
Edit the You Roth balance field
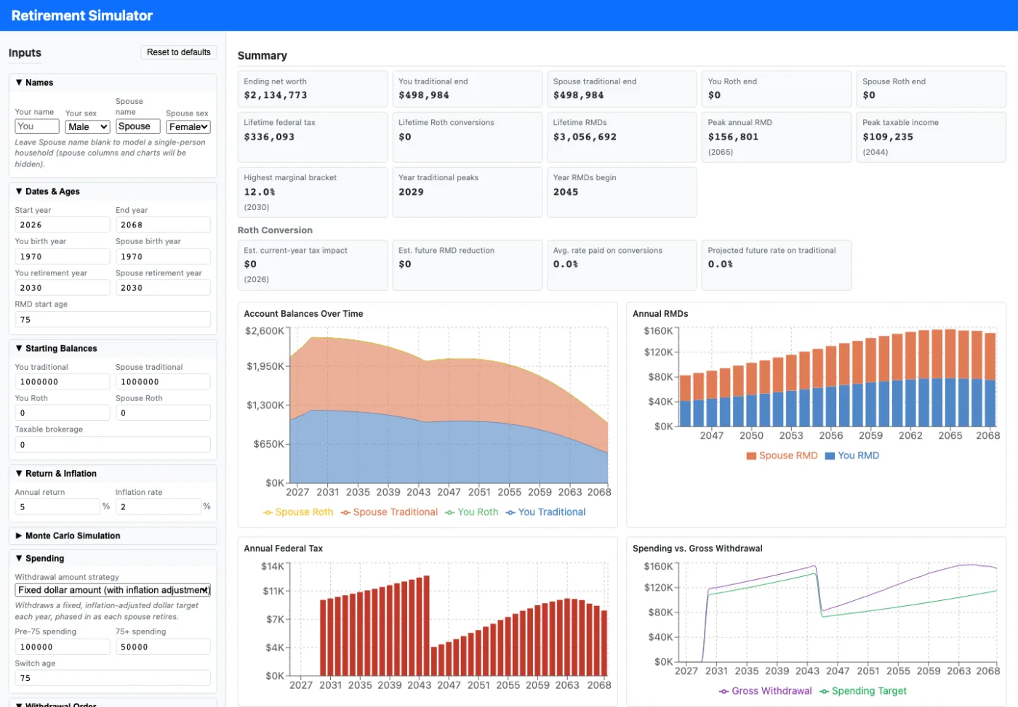[x=63, y=413]
